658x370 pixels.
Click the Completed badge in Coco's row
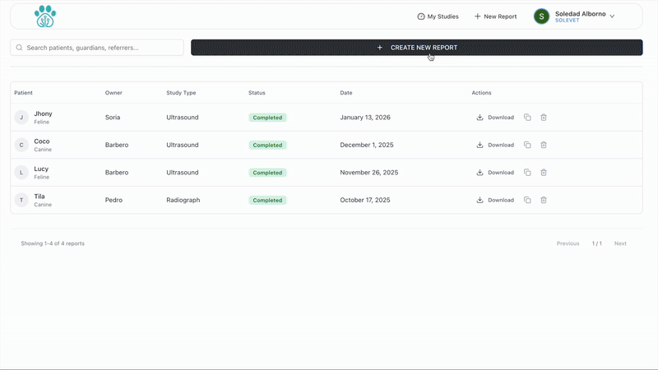tap(267, 146)
